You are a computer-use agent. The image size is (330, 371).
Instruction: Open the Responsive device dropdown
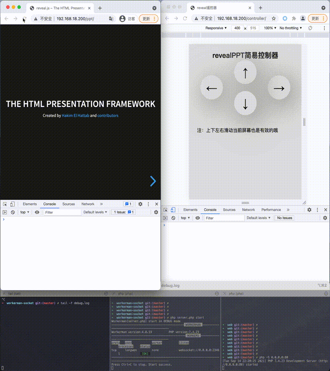[x=216, y=28]
